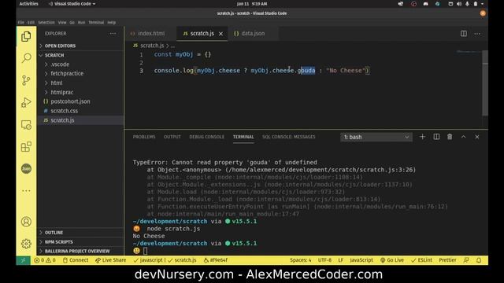The width and height of the screenshot is (504, 283).
Task: Expand the OPEN EDITORS section
Action: point(80,46)
